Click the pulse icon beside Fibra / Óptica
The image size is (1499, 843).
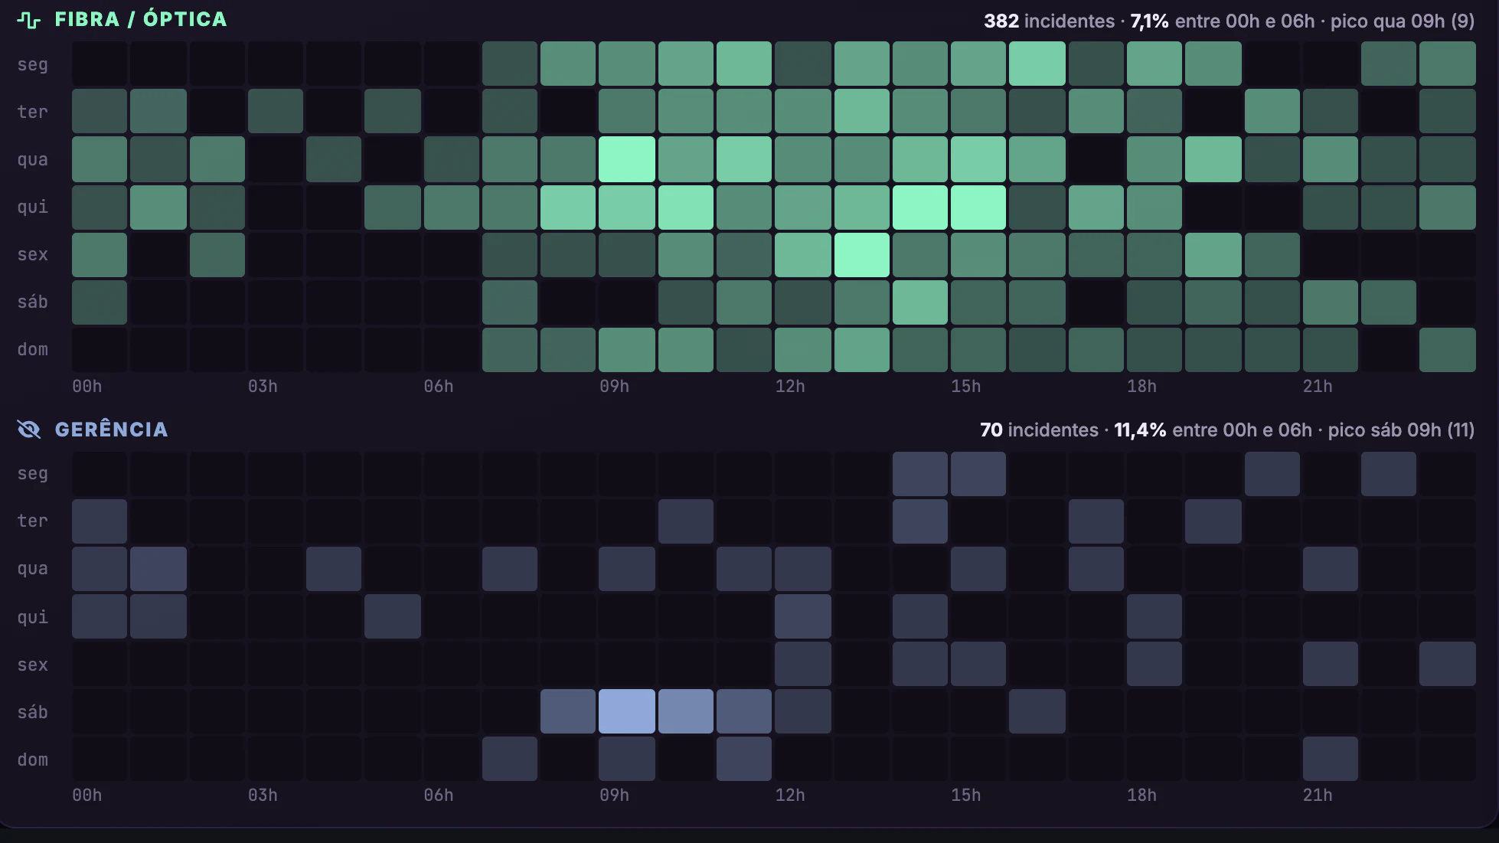click(x=29, y=20)
